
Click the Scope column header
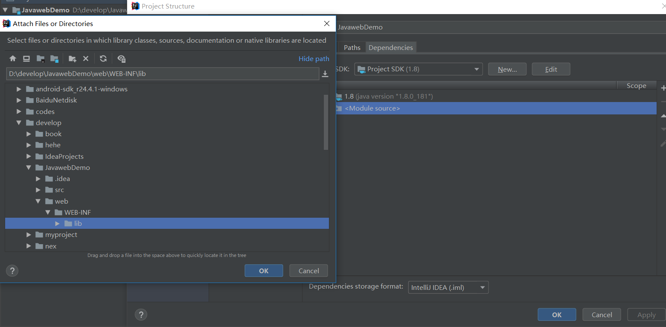coord(636,86)
